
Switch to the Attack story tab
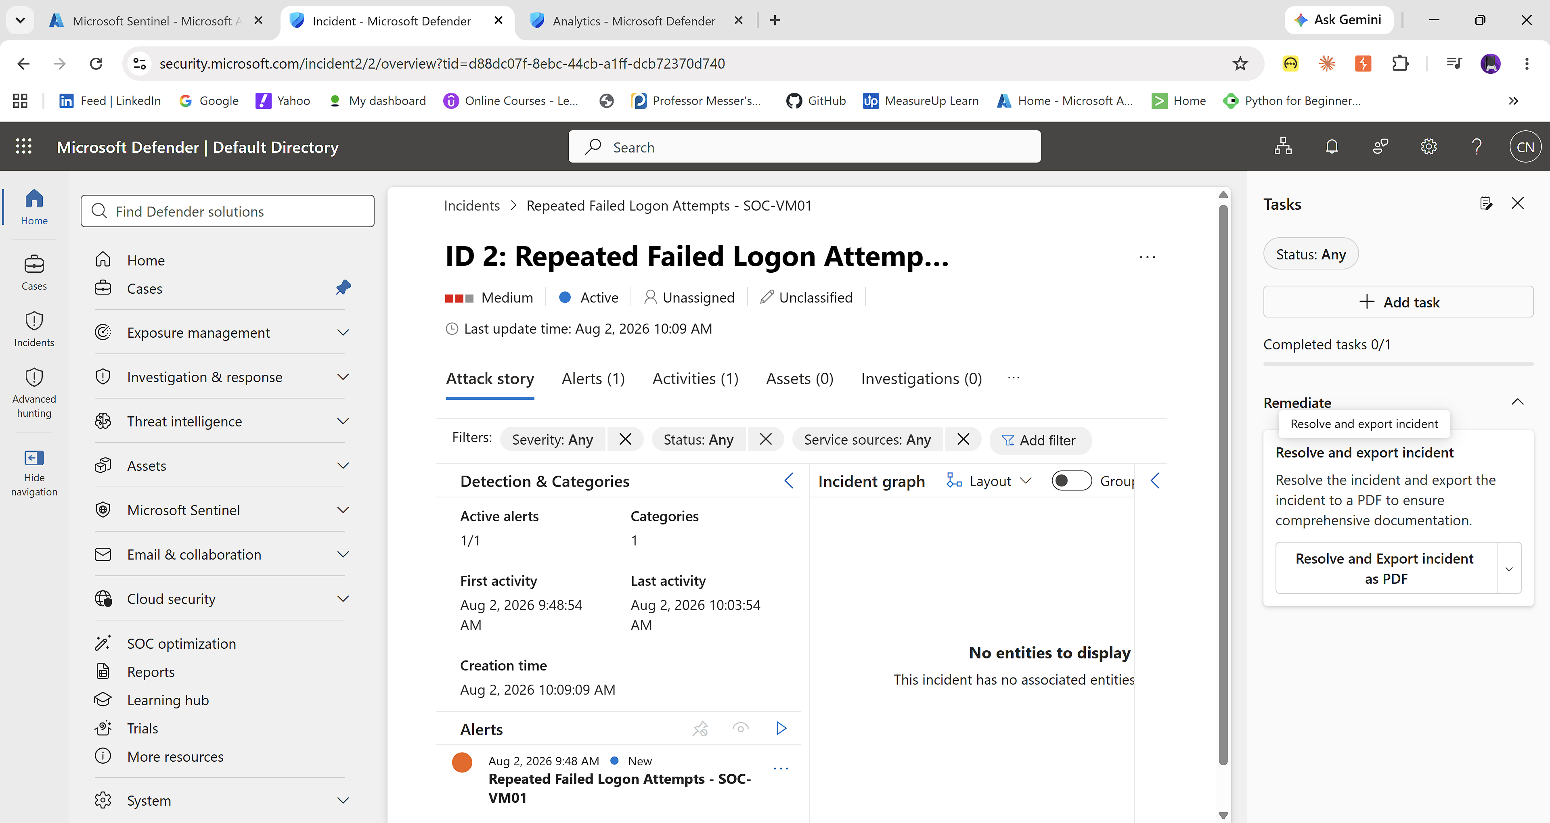click(490, 379)
